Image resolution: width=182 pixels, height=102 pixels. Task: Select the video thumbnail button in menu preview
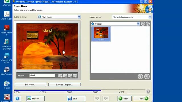pos(32,35)
